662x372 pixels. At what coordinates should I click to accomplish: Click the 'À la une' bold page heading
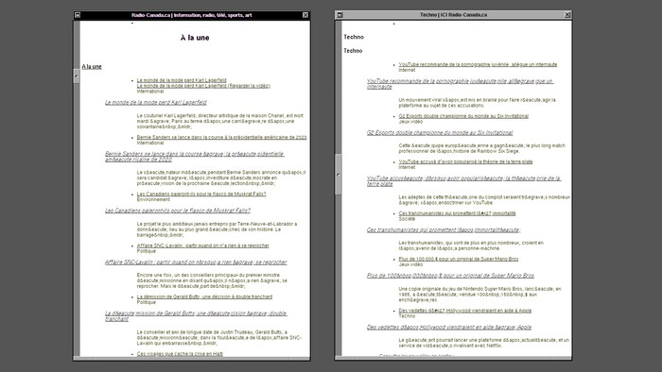195,38
